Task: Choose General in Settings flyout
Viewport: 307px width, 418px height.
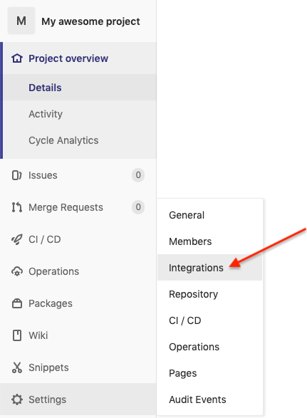Action: 187,215
